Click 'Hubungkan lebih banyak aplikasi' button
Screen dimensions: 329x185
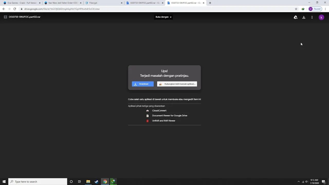(x=177, y=84)
